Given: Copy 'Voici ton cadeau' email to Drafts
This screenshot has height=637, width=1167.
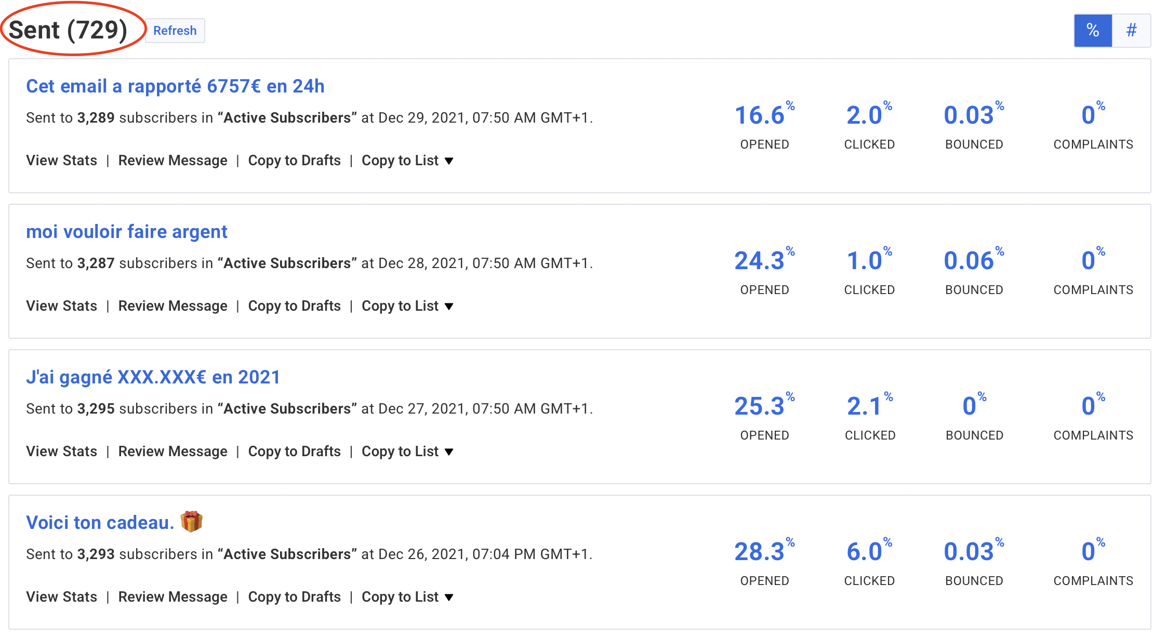Looking at the screenshot, I should click(x=294, y=597).
